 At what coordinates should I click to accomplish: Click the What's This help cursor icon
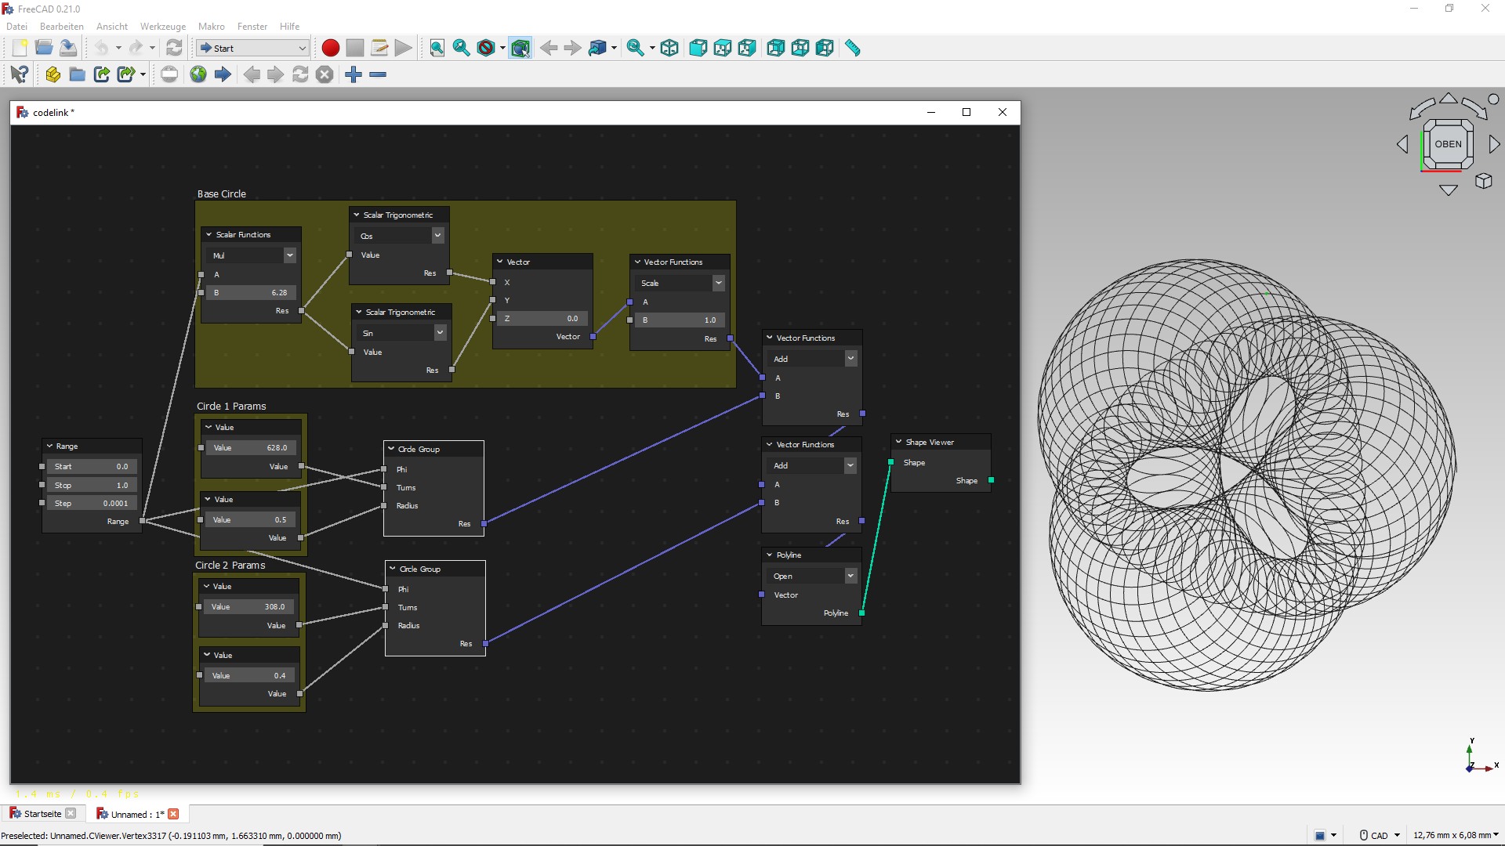pyautogui.click(x=20, y=74)
